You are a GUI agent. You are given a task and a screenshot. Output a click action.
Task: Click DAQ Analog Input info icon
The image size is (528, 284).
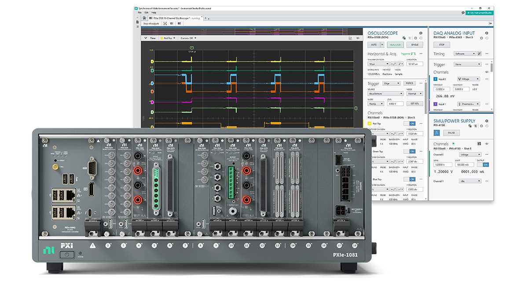481,38
